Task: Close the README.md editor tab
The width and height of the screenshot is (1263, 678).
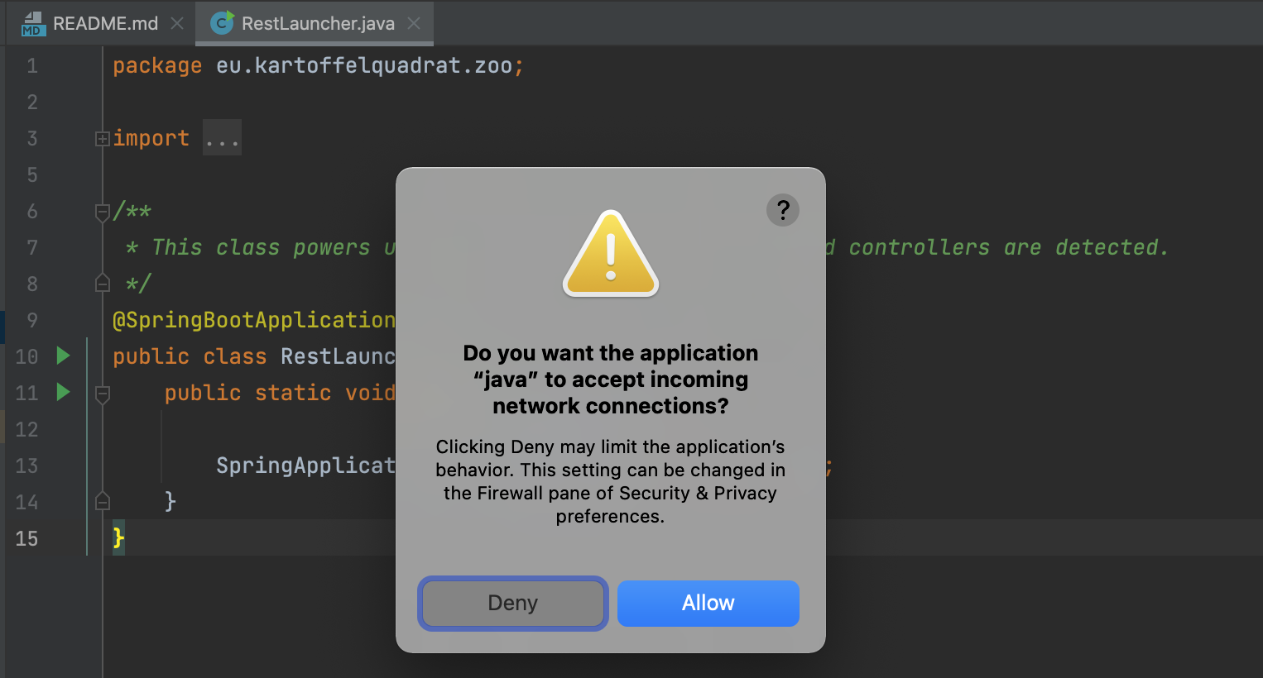Action: (x=177, y=23)
